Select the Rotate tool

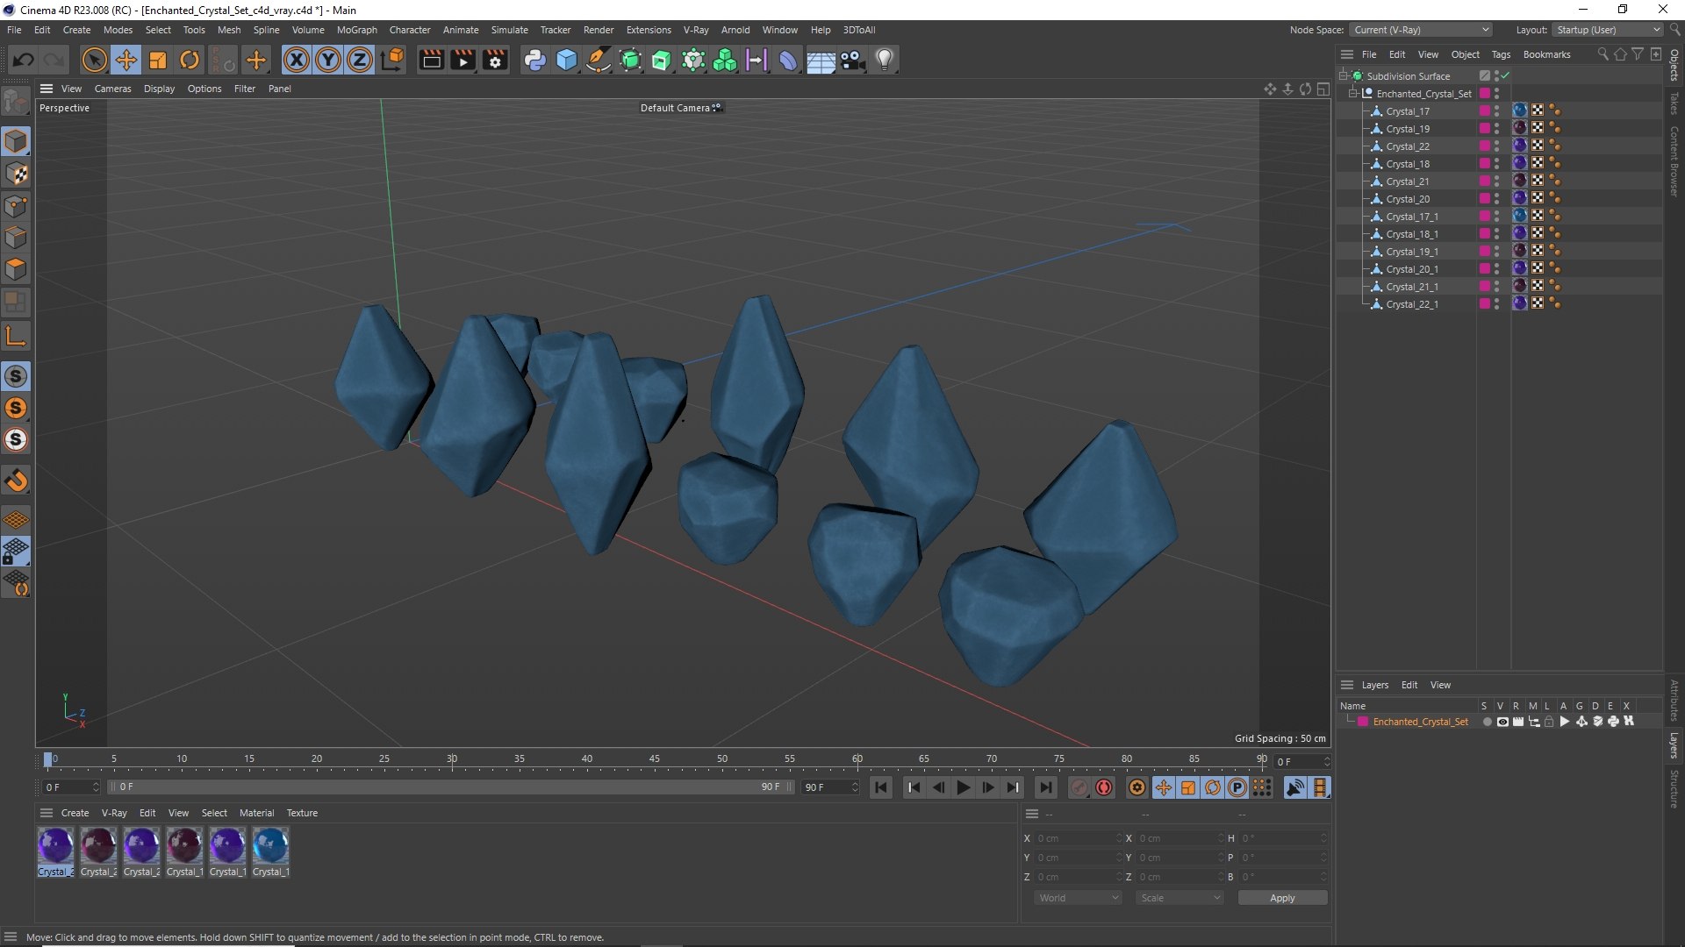pos(190,60)
